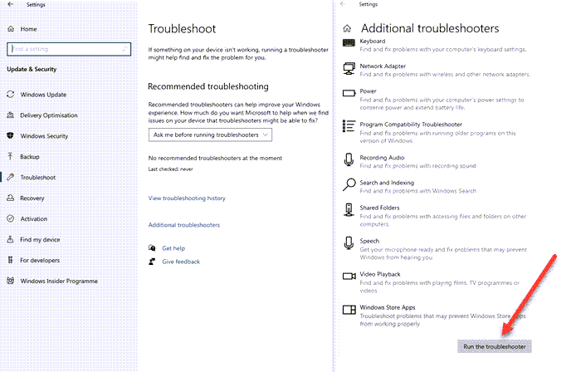Screen dimensions: 581x372
Task: Open the Recovery section
Action: click(x=32, y=198)
